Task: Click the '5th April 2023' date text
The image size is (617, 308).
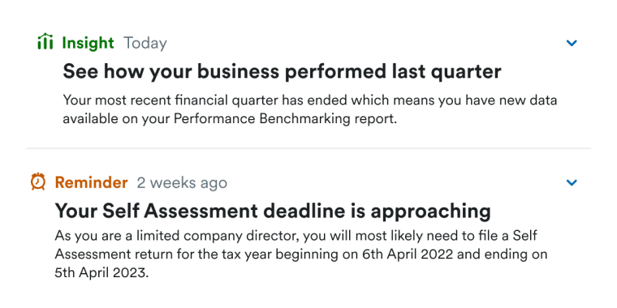Action: (101, 273)
